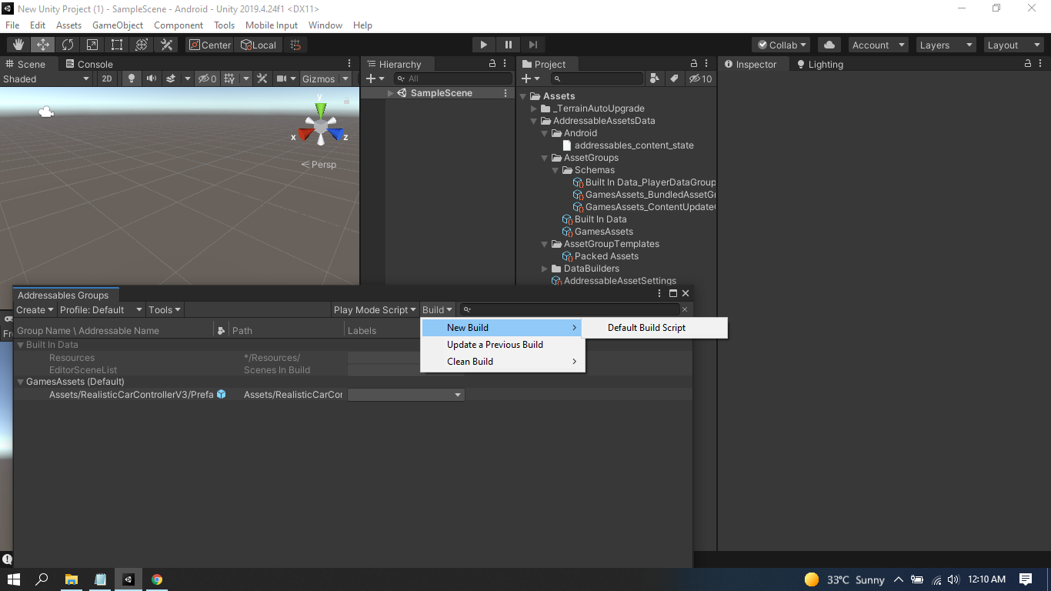This screenshot has width=1051, height=591.
Task: Click the Step frame button
Action: (x=533, y=45)
